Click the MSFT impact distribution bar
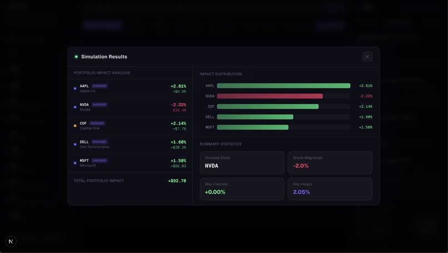The image size is (448, 253). coord(252,127)
